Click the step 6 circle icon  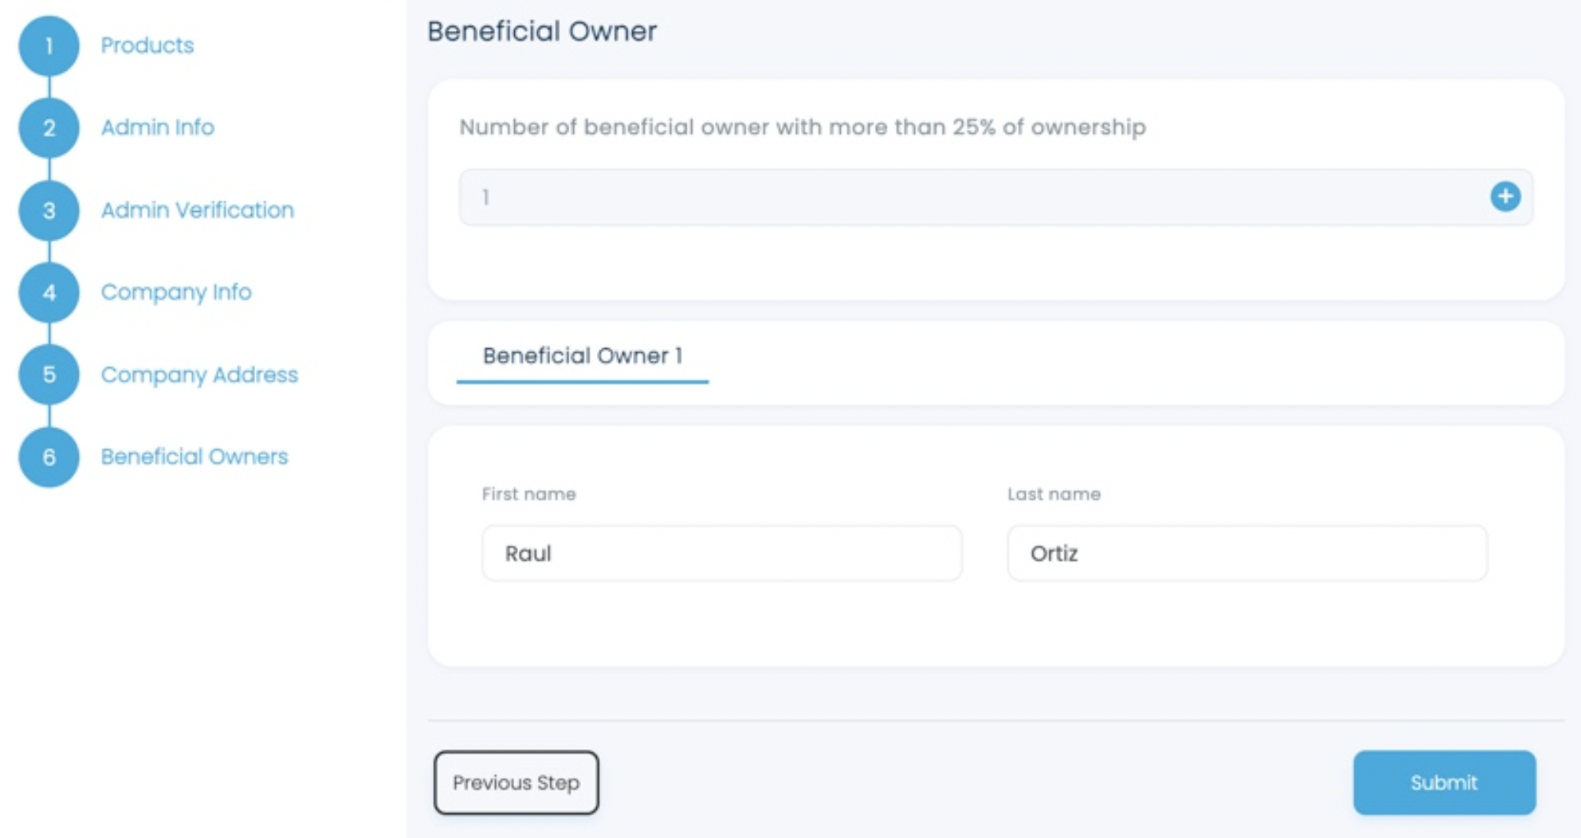[x=49, y=457]
